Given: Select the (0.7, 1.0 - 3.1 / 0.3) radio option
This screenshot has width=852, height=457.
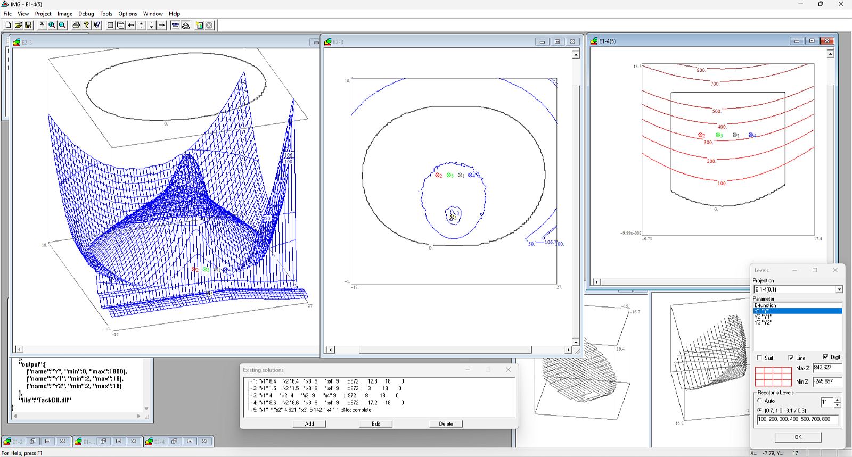Looking at the screenshot, I should coord(760,410).
